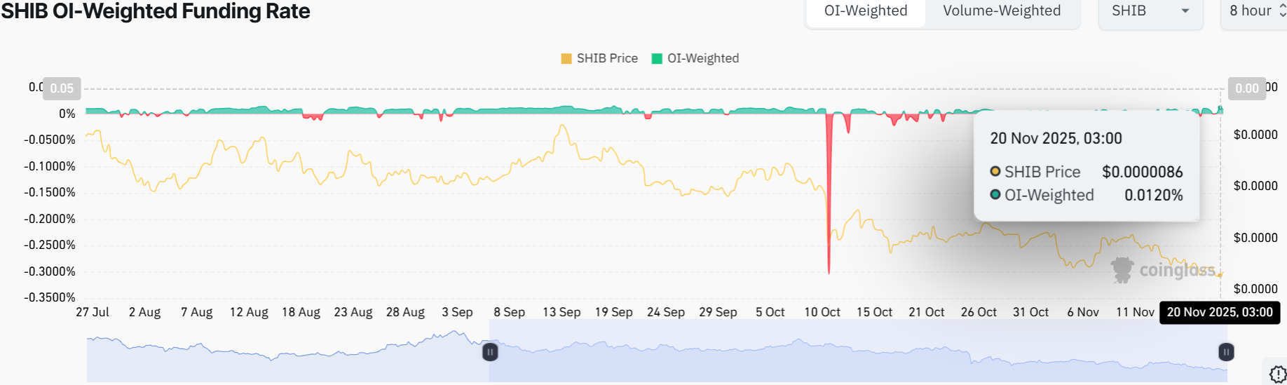Click the SHIB dropdown caret arrow

click(1185, 11)
